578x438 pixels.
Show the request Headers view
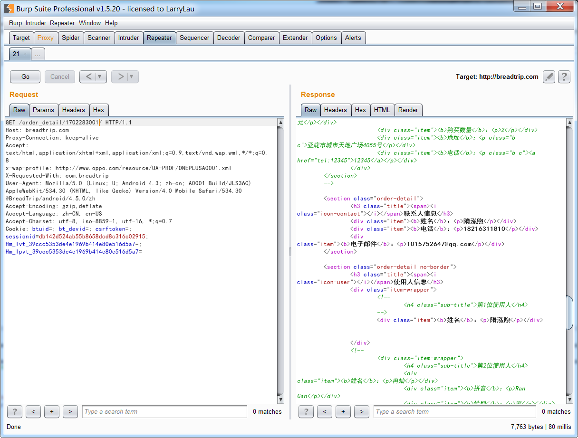[x=74, y=110]
